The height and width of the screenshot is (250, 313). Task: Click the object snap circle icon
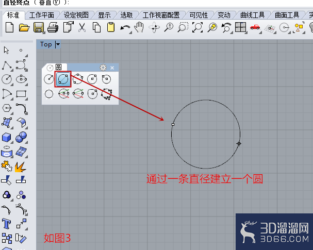[x=285, y=27]
